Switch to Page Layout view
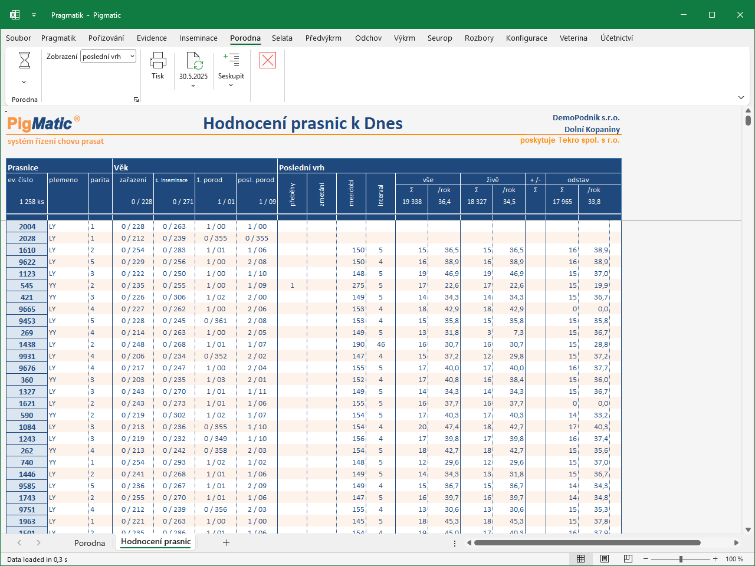755x566 pixels. 605,559
